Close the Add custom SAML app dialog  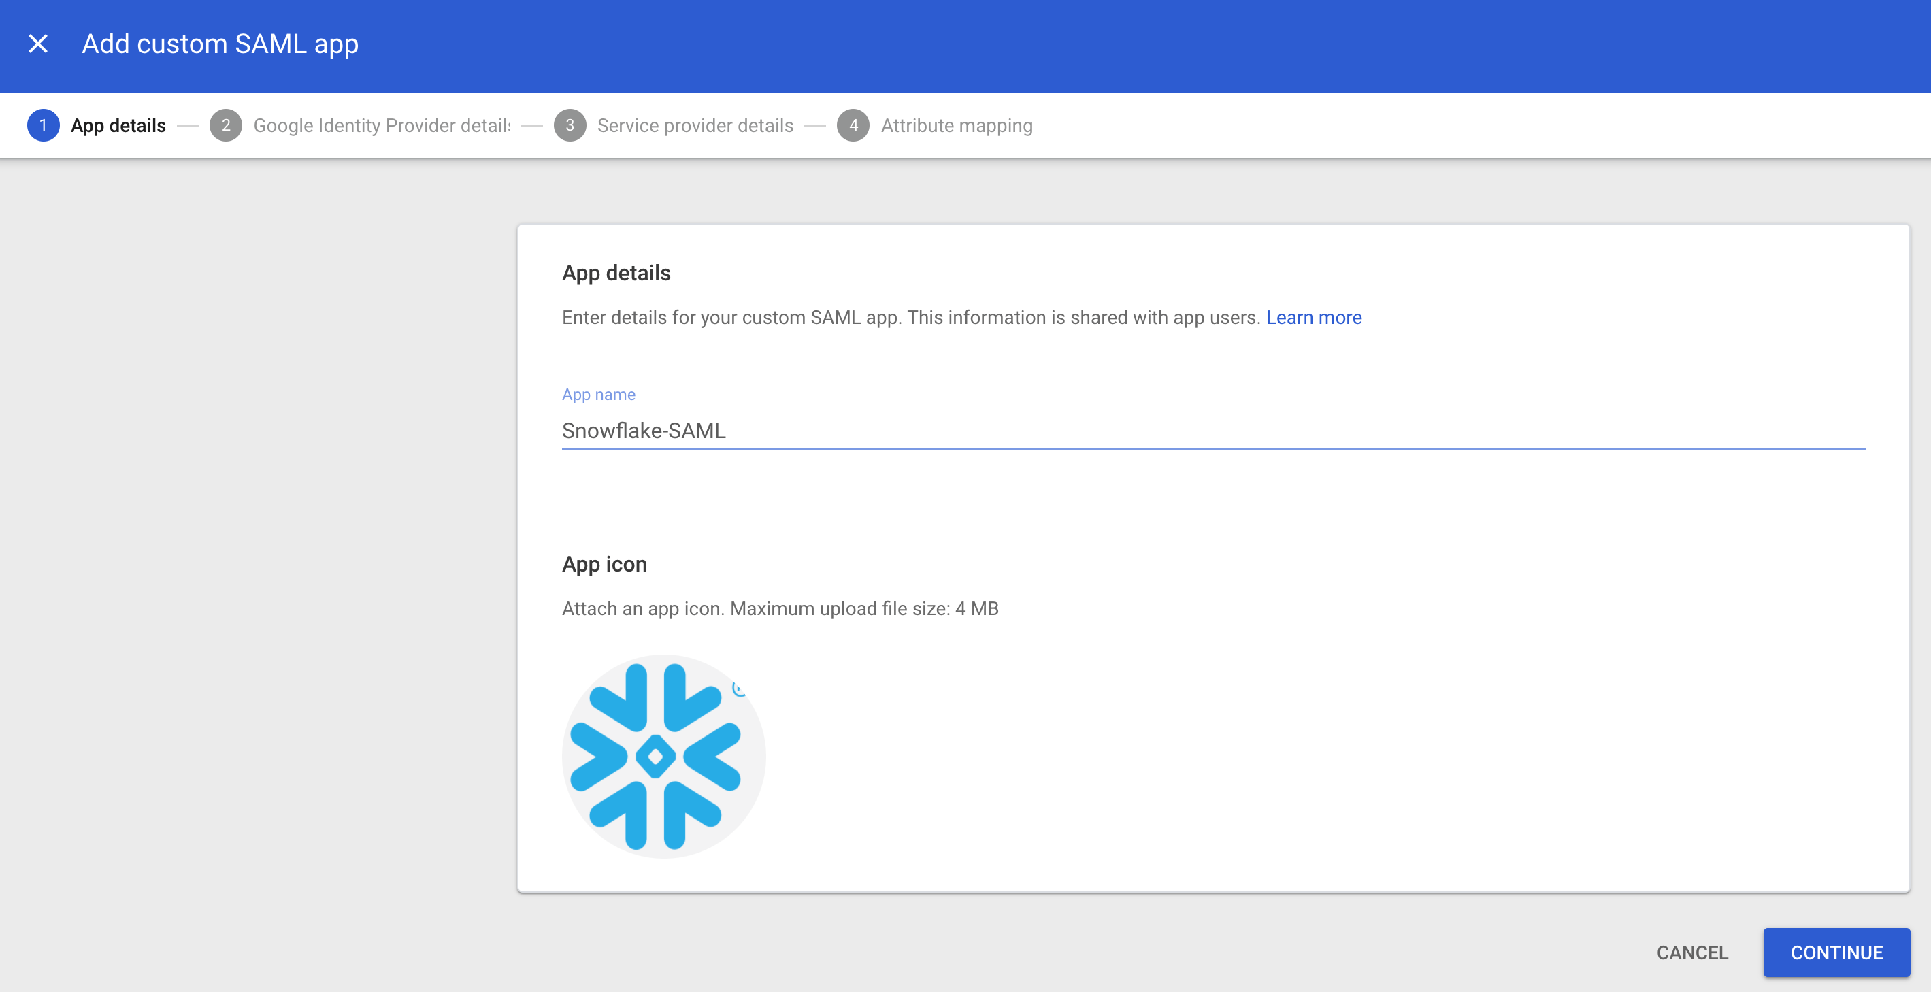tap(37, 44)
